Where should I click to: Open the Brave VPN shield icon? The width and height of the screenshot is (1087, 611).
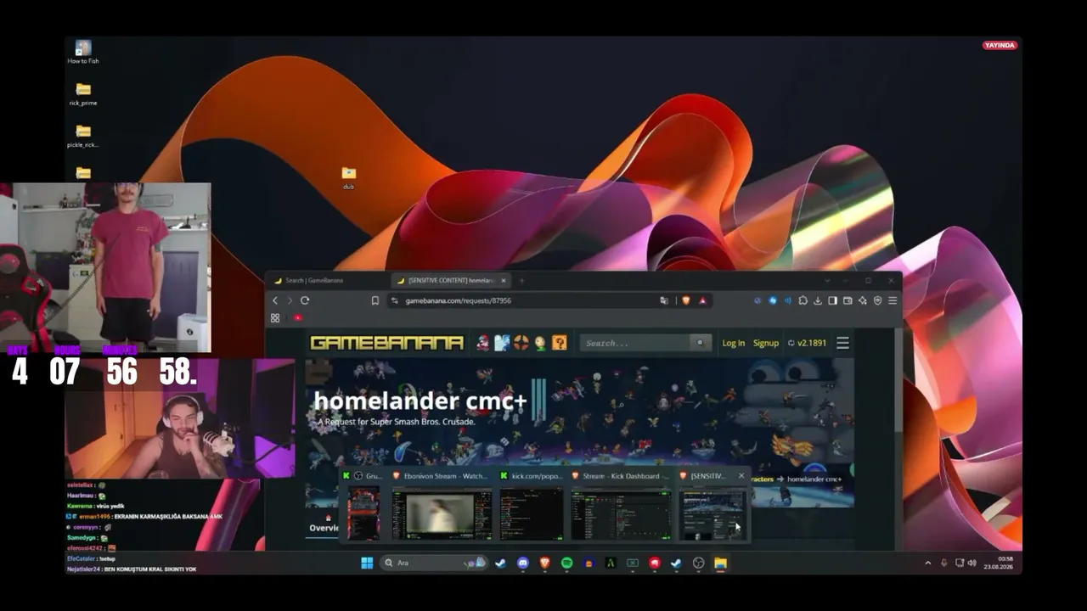click(x=877, y=300)
